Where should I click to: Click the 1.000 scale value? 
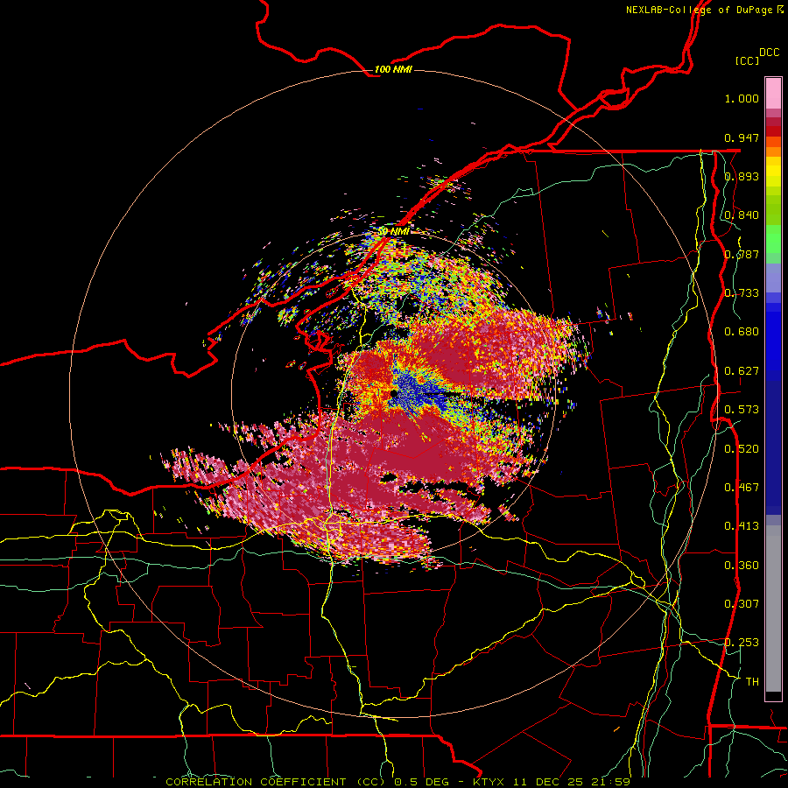(x=742, y=98)
